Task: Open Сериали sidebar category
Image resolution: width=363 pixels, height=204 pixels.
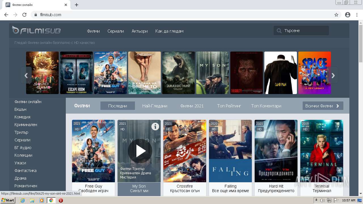Action: coord(22,140)
